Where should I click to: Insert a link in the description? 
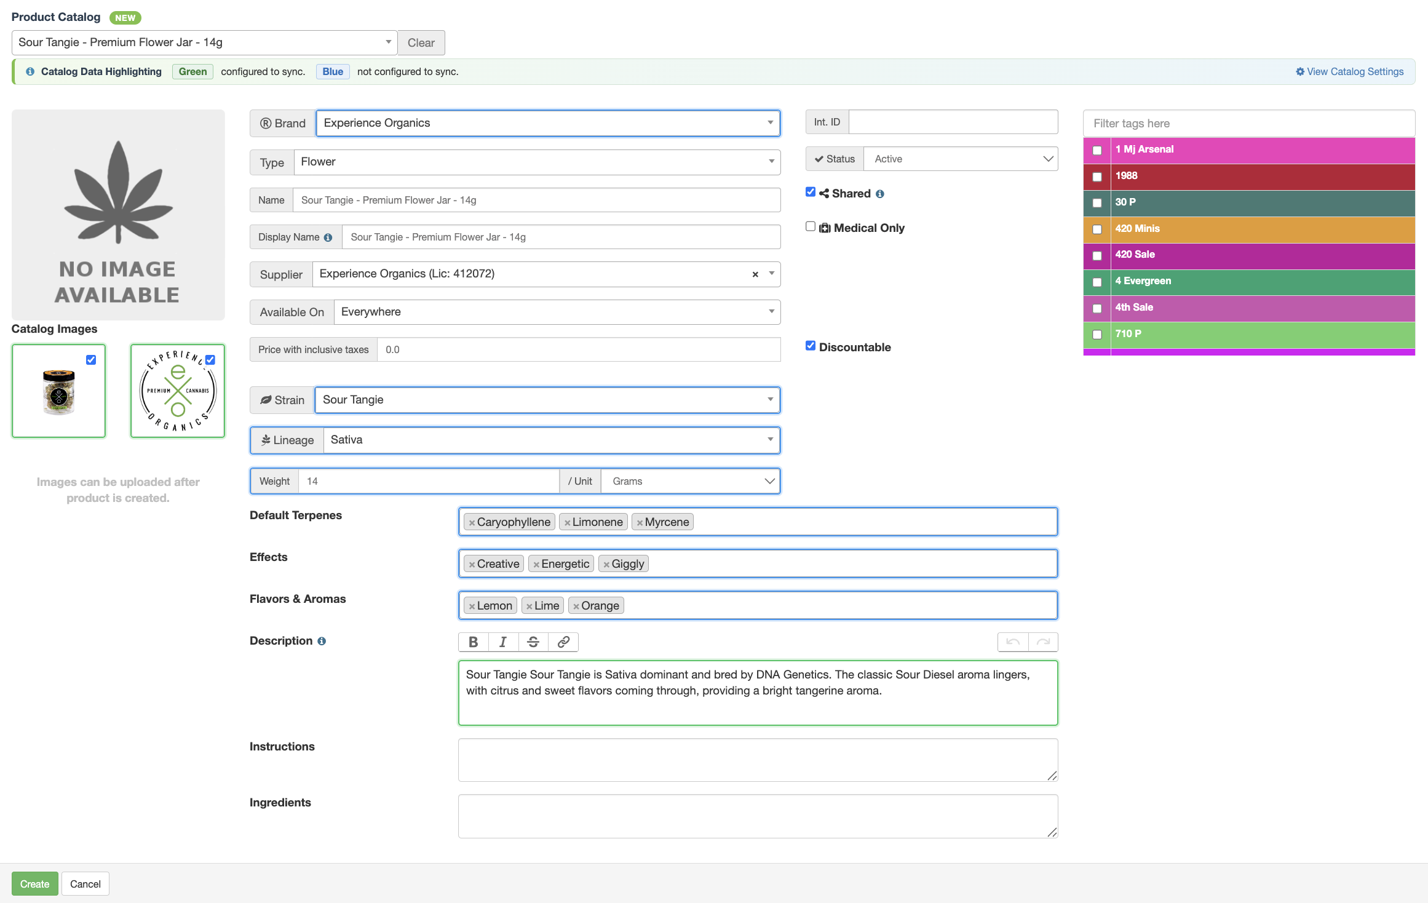[563, 642]
